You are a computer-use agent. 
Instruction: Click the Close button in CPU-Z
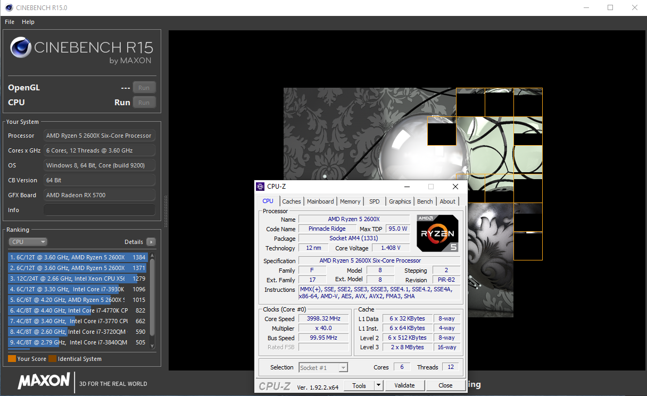[445, 385]
